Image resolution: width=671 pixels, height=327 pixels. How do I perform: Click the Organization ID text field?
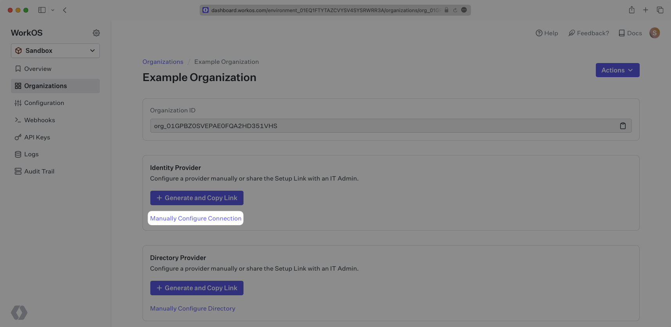click(380, 126)
